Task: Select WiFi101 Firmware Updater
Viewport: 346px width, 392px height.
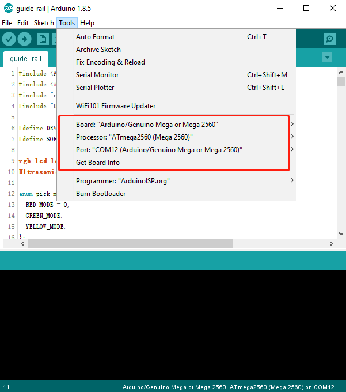Action: (x=176, y=106)
